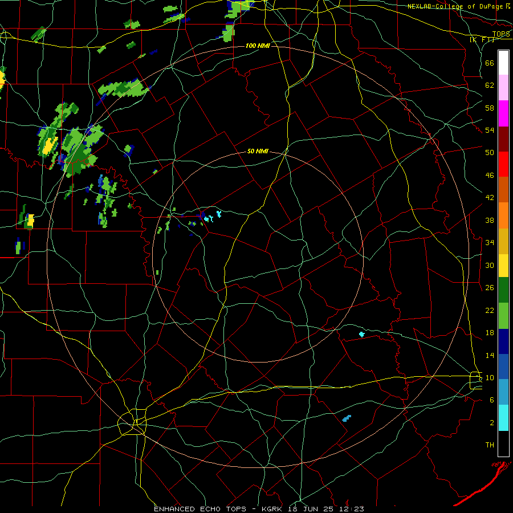Click the legend value 14
The height and width of the screenshot is (513, 513).
coord(490,355)
